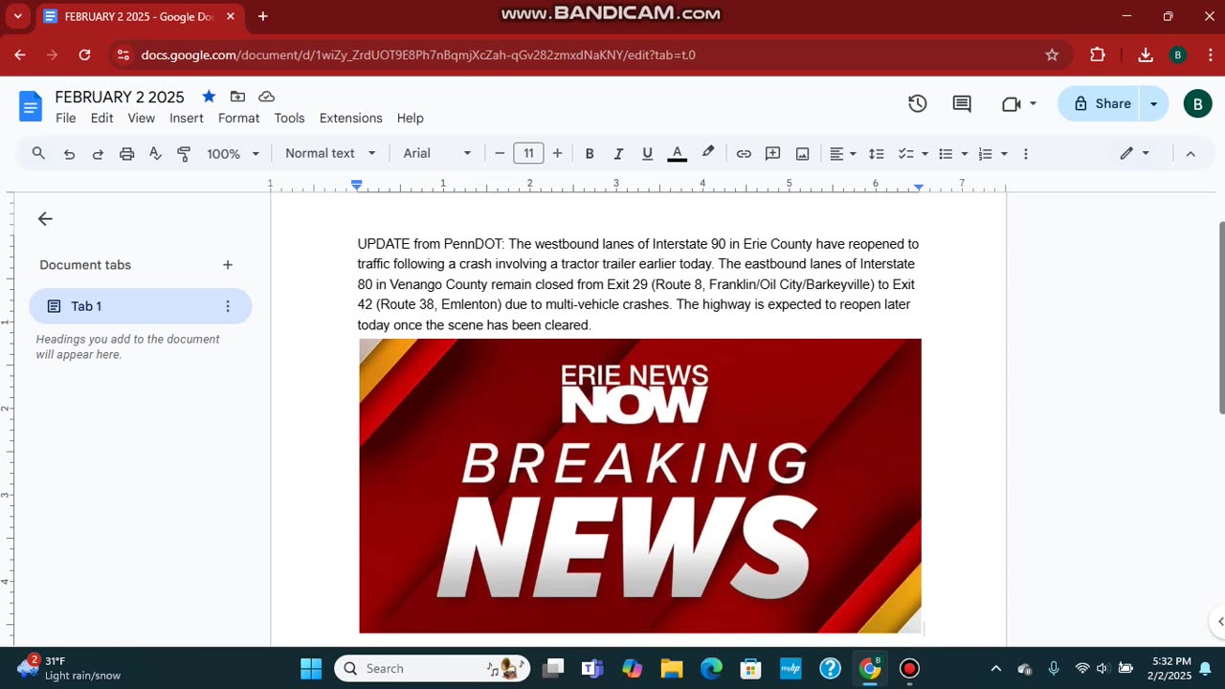This screenshot has width=1225, height=689.
Task: Click the Share button
Action: 1101,103
